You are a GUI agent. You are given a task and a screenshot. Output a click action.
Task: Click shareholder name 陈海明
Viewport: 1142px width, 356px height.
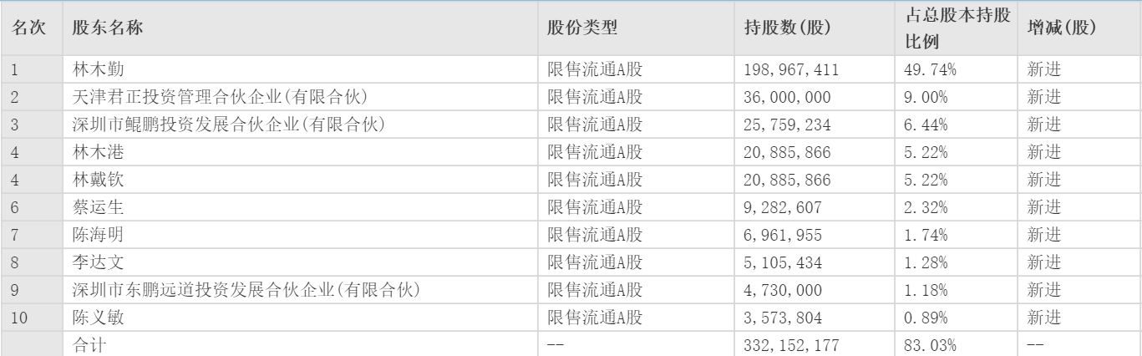[92, 233]
